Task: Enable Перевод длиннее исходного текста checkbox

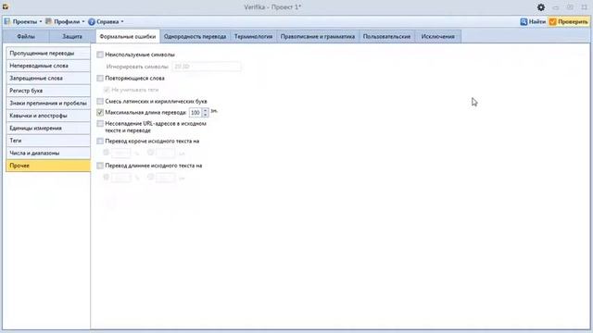Action: pyautogui.click(x=100, y=166)
